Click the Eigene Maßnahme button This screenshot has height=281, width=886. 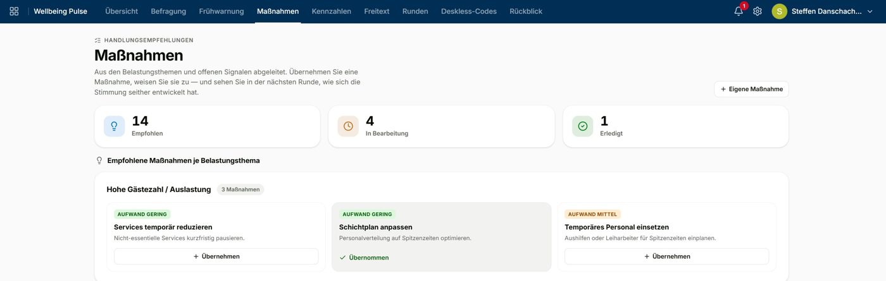(751, 89)
